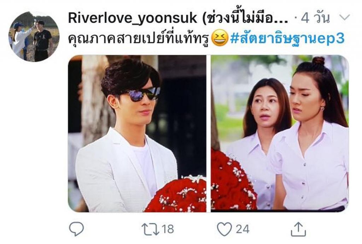The width and height of the screenshot is (362, 244).
Task: Open Riverlove_yoonsuk's profile avatar
Action: coord(34,36)
